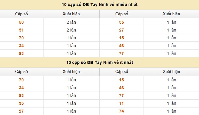Viewport: 199px width, 115px height.
Task: Select number 11 in the least-frequent table
Action: point(122,103)
